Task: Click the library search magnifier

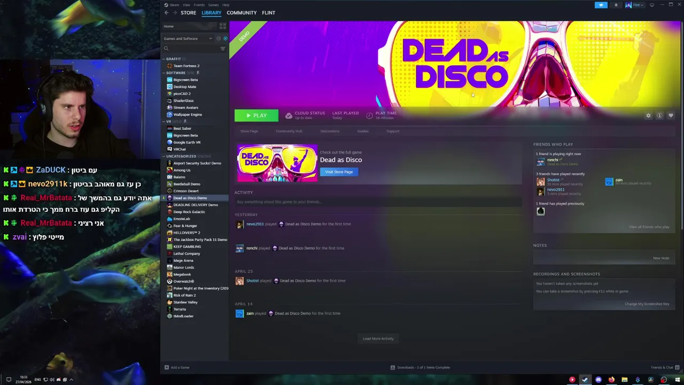Action: click(166, 49)
